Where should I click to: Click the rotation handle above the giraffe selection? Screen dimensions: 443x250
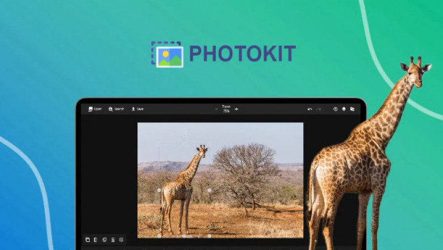tap(183, 135)
